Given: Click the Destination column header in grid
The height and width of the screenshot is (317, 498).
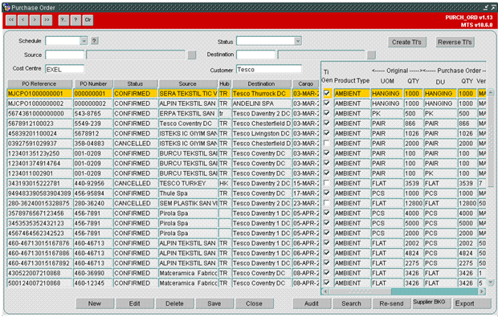Looking at the screenshot, I should 261,83.
